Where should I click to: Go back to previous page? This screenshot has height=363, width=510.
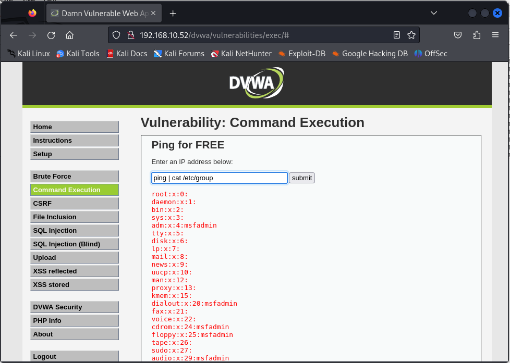pos(14,35)
